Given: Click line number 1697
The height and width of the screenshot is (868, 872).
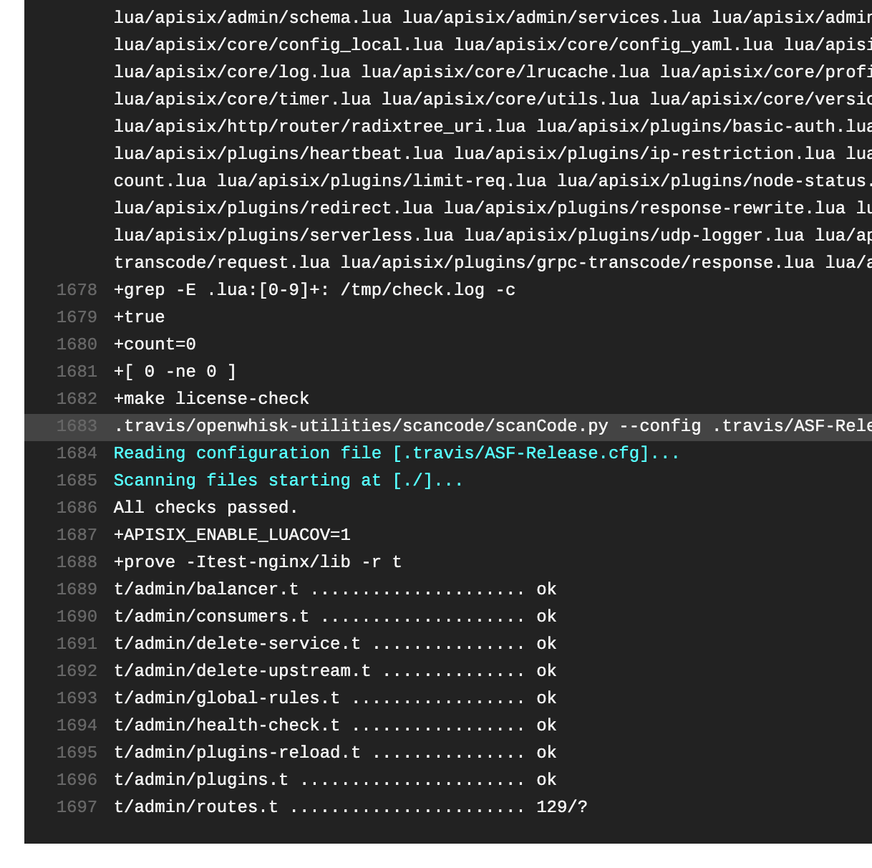Looking at the screenshot, I should click(x=77, y=807).
